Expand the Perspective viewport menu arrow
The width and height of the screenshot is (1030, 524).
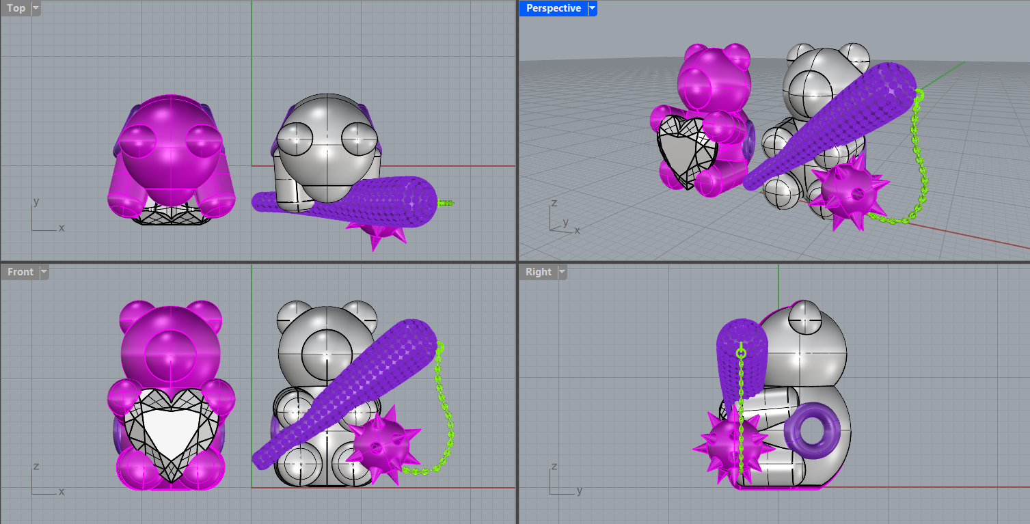tap(593, 8)
